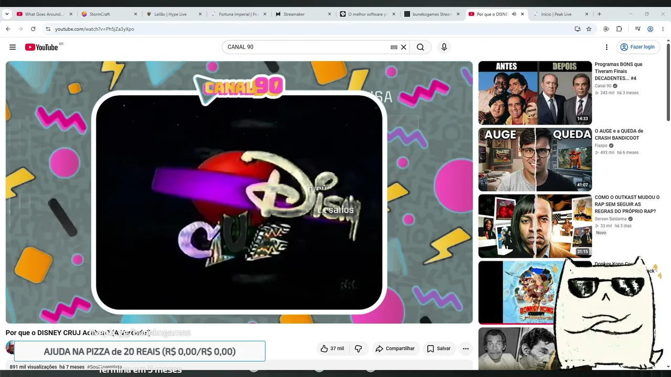The height and width of the screenshot is (377, 671).
Task: Go back in browser history
Action: point(8,29)
